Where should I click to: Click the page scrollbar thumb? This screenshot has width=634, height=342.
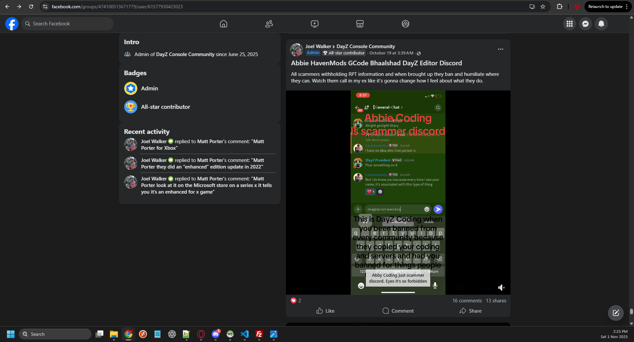coord(631,312)
